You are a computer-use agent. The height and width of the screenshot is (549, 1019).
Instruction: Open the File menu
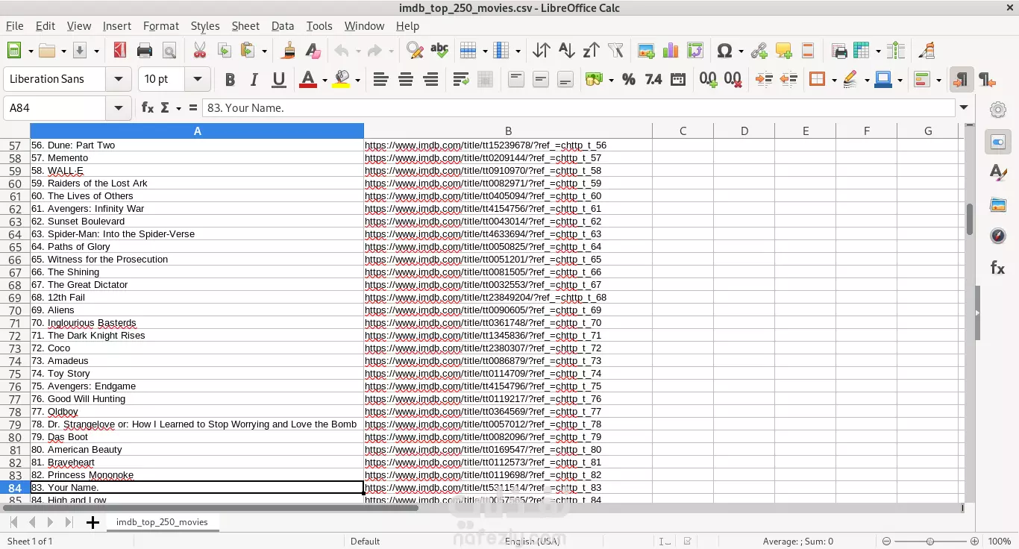[15, 25]
